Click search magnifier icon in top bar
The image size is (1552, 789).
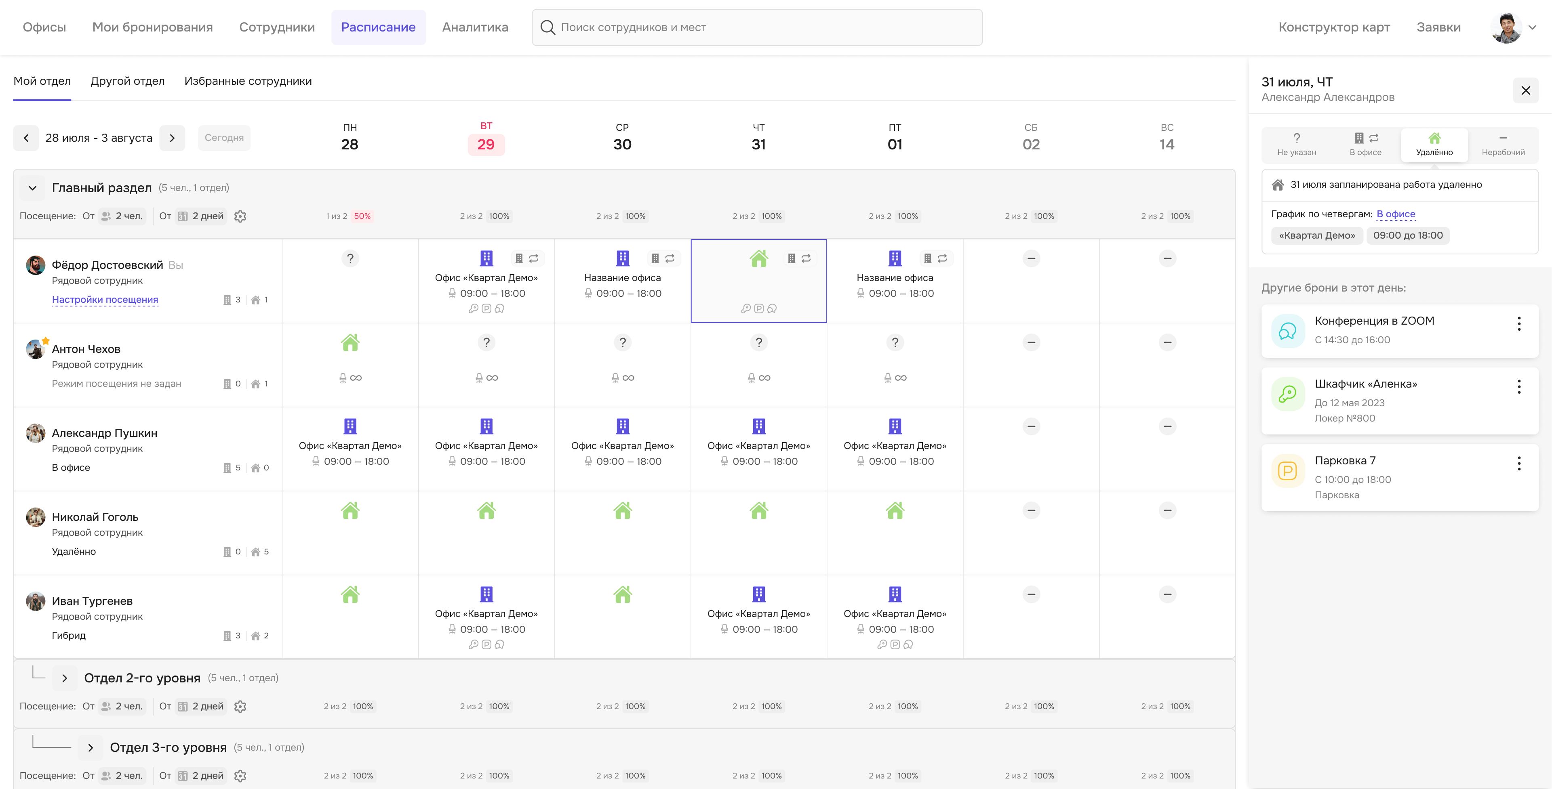[x=547, y=27]
